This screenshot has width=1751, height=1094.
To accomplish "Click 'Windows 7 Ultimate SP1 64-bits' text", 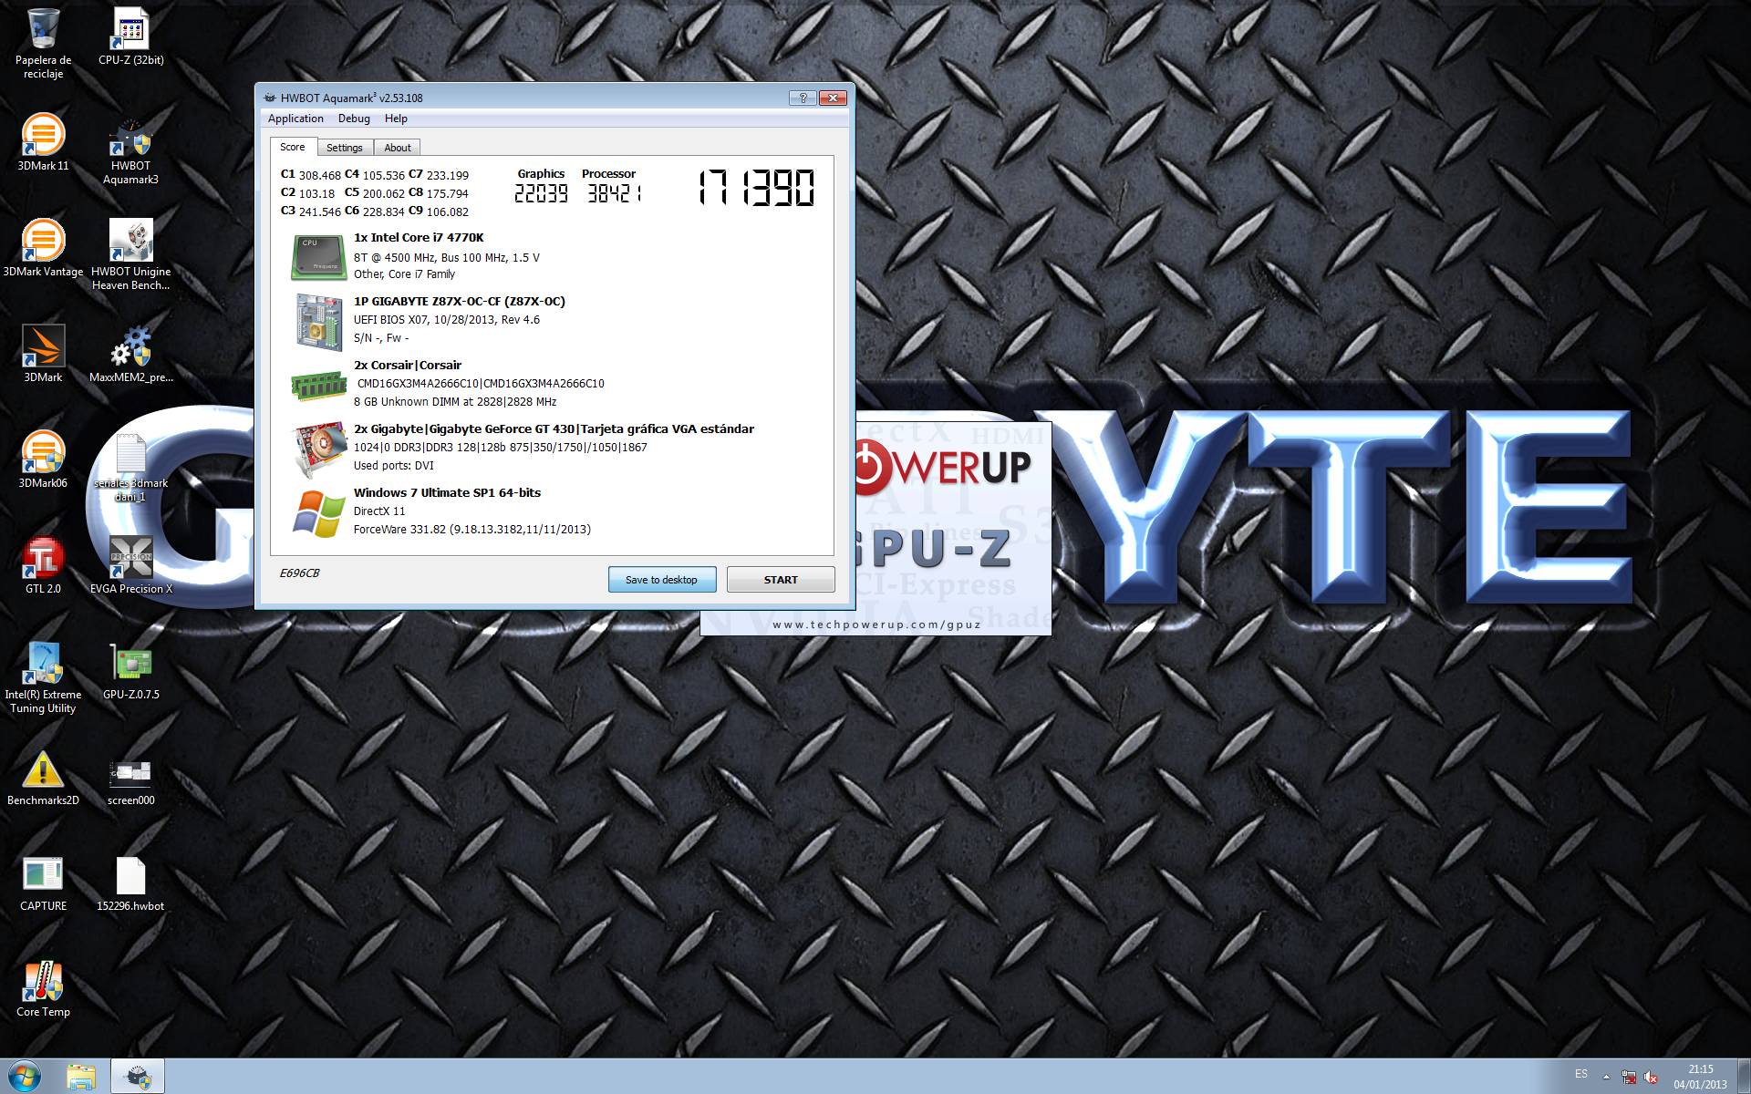I will pos(447,492).
